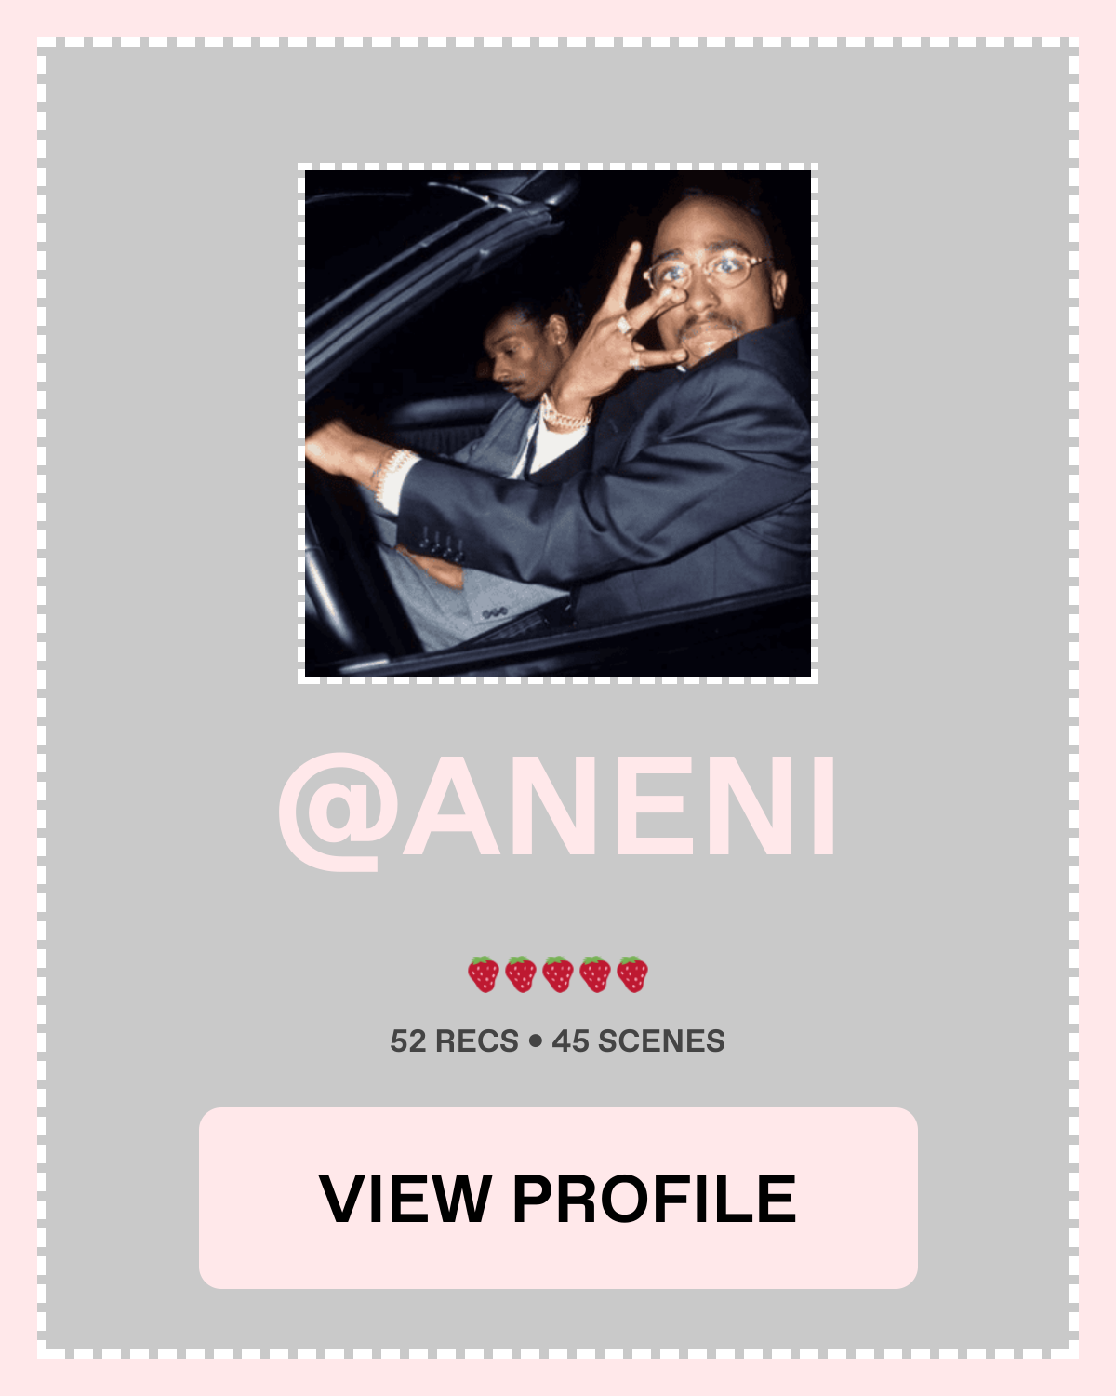Click the @ symbol in the username
Screen dimensions: 1116x1396
(330, 812)
